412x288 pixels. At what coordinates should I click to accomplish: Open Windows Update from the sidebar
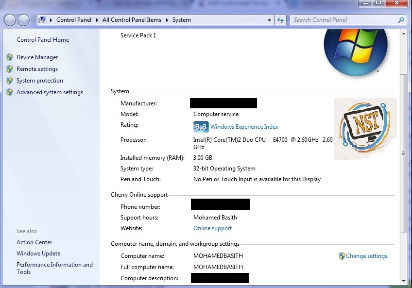pyautogui.click(x=38, y=253)
